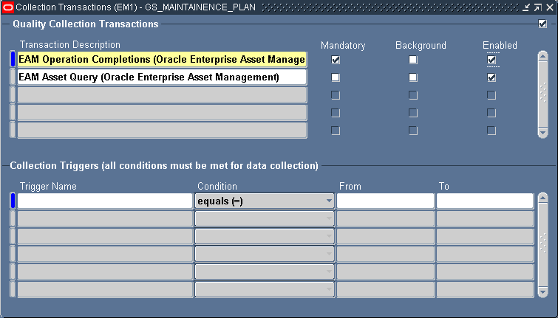The width and height of the screenshot is (558, 318).
Task: Click the Enabled column header
Action: coord(500,46)
